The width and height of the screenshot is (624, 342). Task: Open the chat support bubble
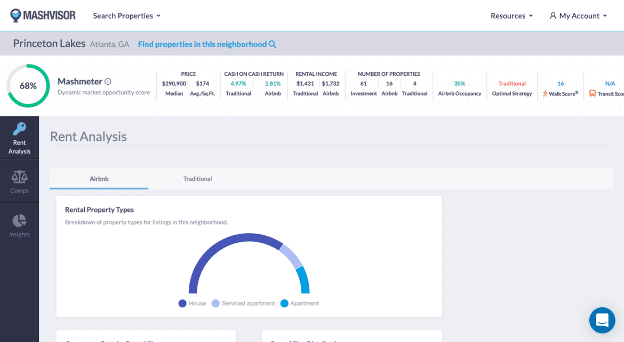602,320
